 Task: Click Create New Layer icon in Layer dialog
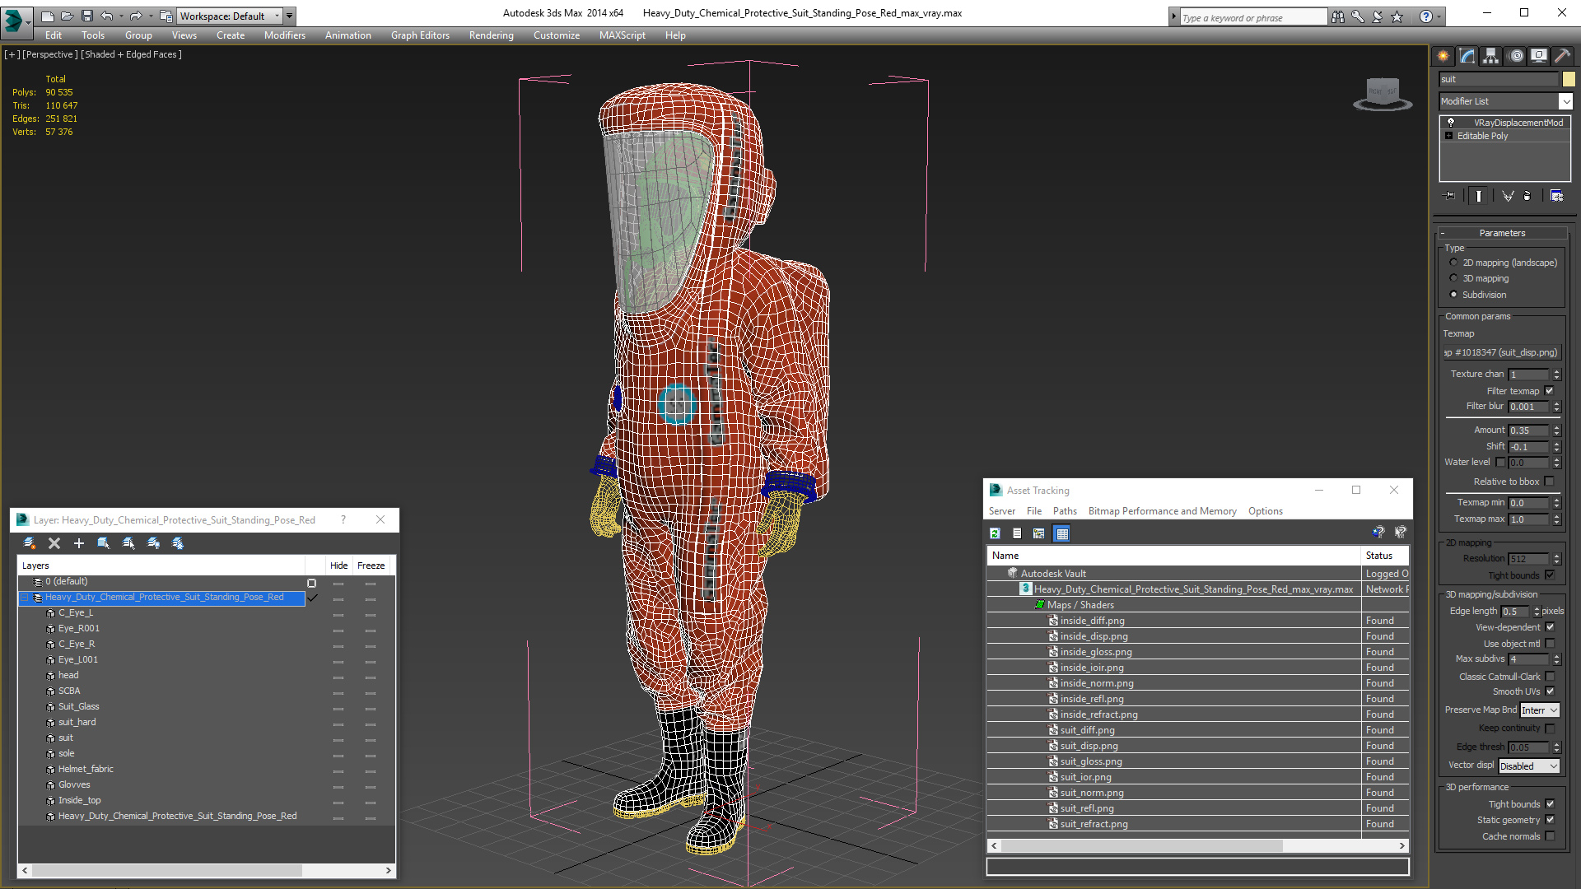click(30, 543)
